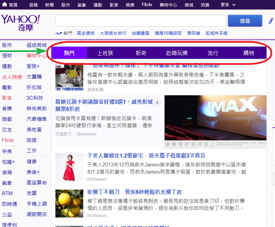Open trending search 黃金價格
This screenshot has width=275, height=227.
point(86,33)
